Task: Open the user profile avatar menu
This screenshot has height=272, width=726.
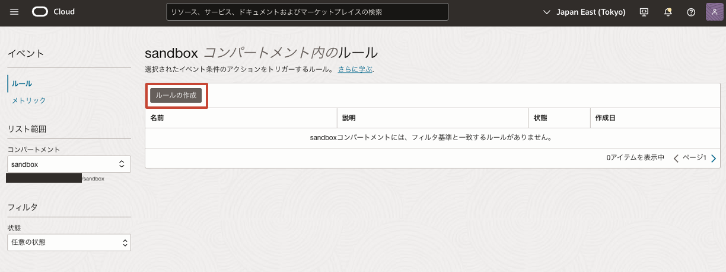Action: click(x=714, y=12)
